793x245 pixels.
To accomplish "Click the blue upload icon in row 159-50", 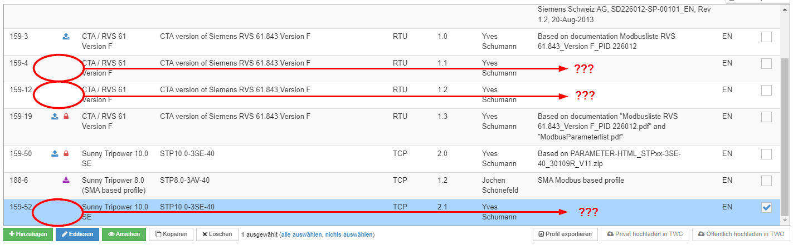I will [x=55, y=153].
